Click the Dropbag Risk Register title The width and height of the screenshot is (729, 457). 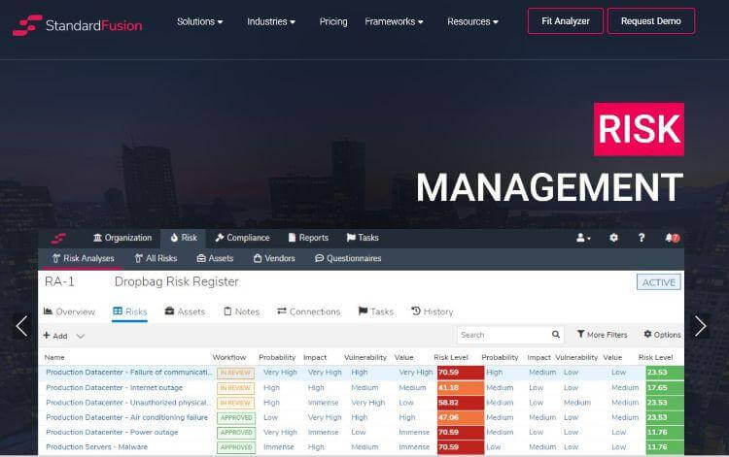(176, 281)
